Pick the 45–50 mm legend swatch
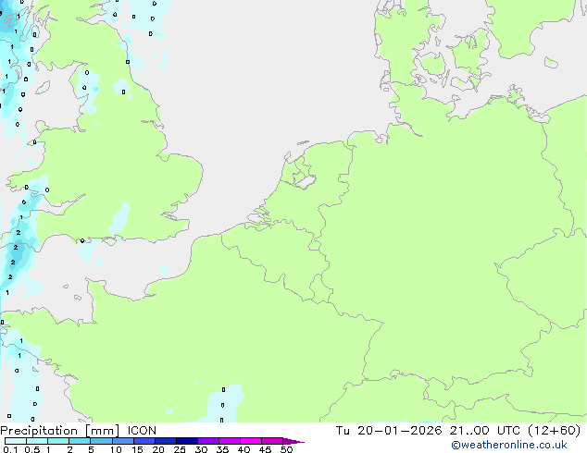The height and width of the screenshot is (453, 587). [x=272, y=441]
